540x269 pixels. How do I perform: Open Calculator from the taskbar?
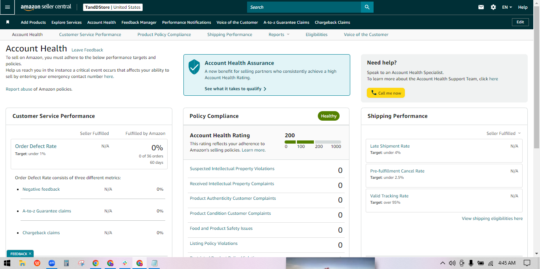[x=66, y=263]
